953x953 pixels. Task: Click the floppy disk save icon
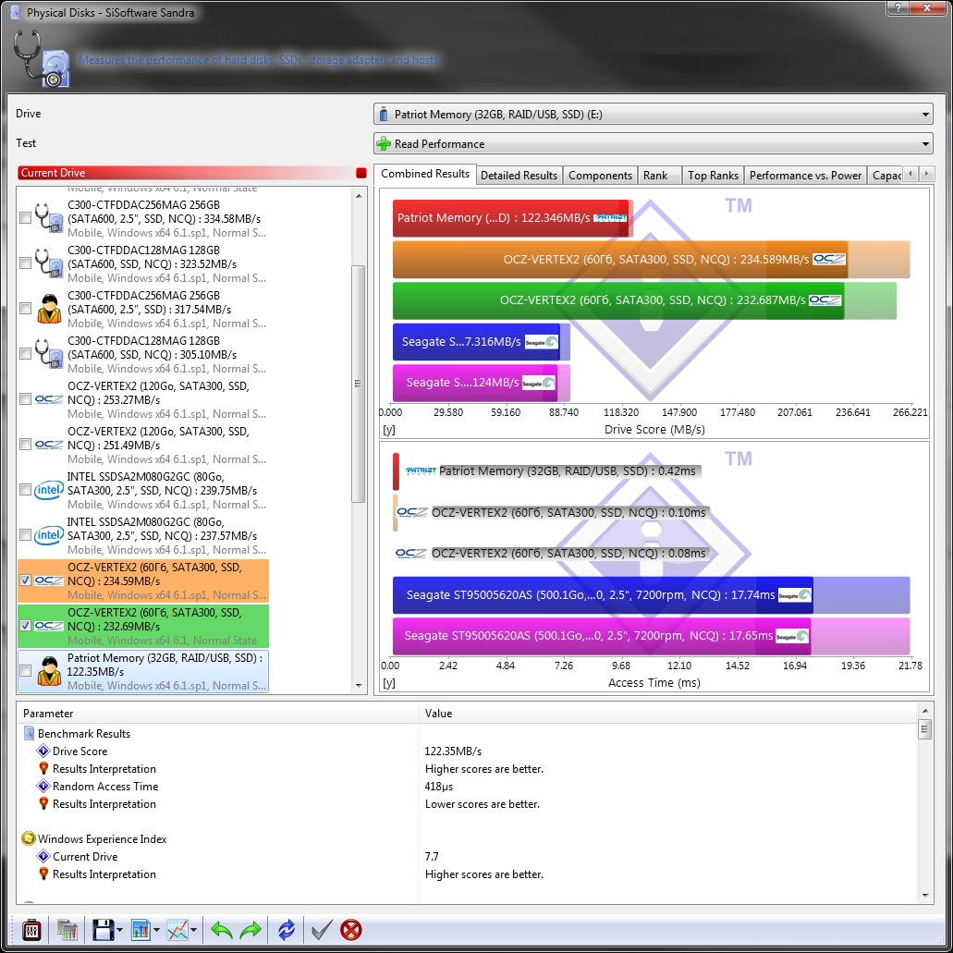pyautogui.click(x=103, y=930)
